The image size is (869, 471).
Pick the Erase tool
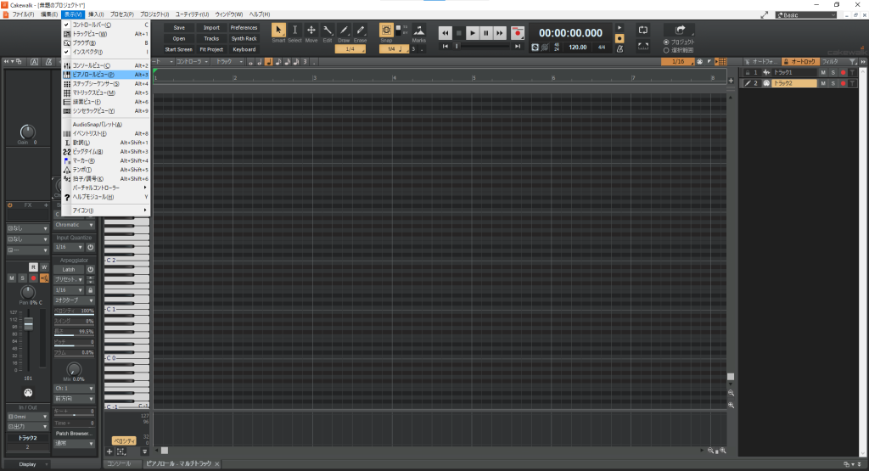pyautogui.click(x=360, y=30)
